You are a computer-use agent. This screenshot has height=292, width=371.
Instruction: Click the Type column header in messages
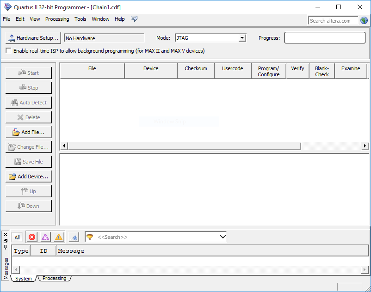[21, 251]
